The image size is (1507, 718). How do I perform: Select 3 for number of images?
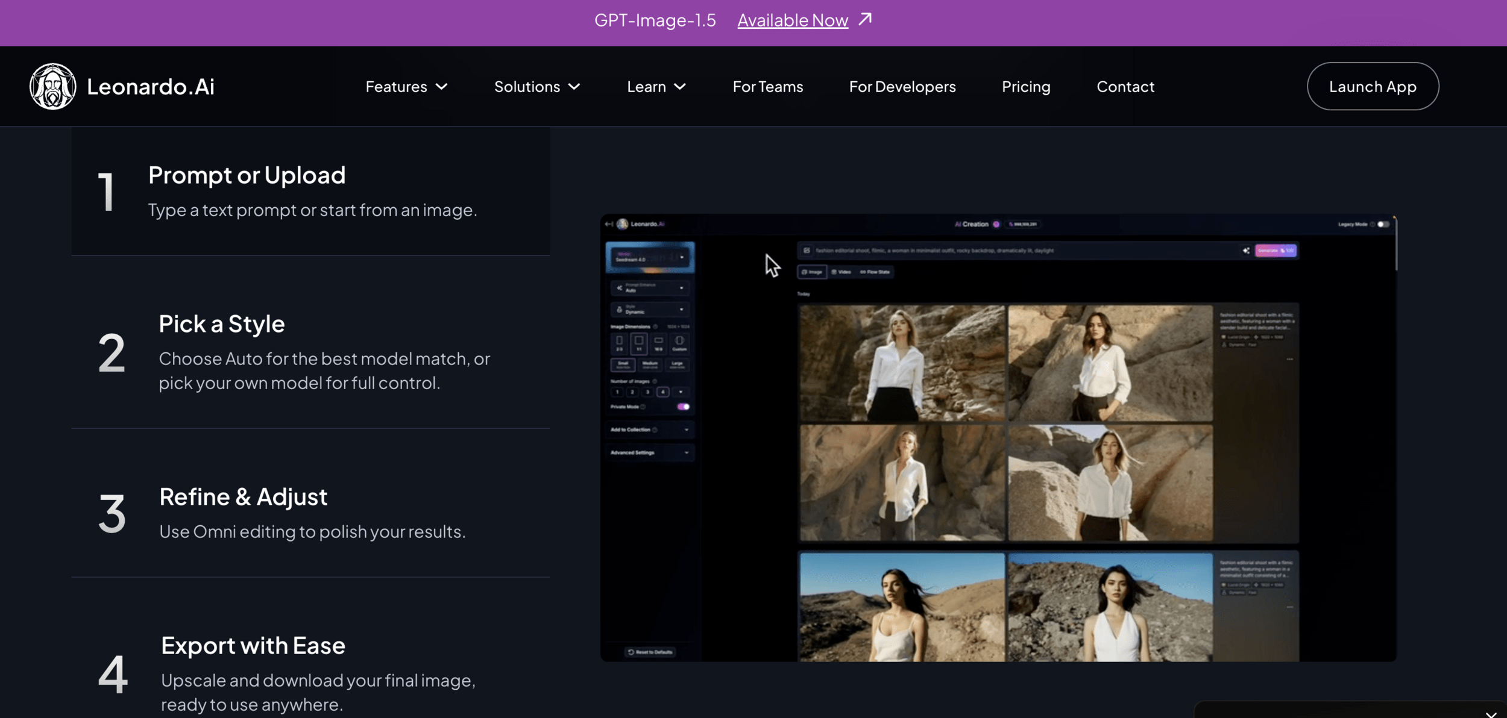tap(647, 392)
